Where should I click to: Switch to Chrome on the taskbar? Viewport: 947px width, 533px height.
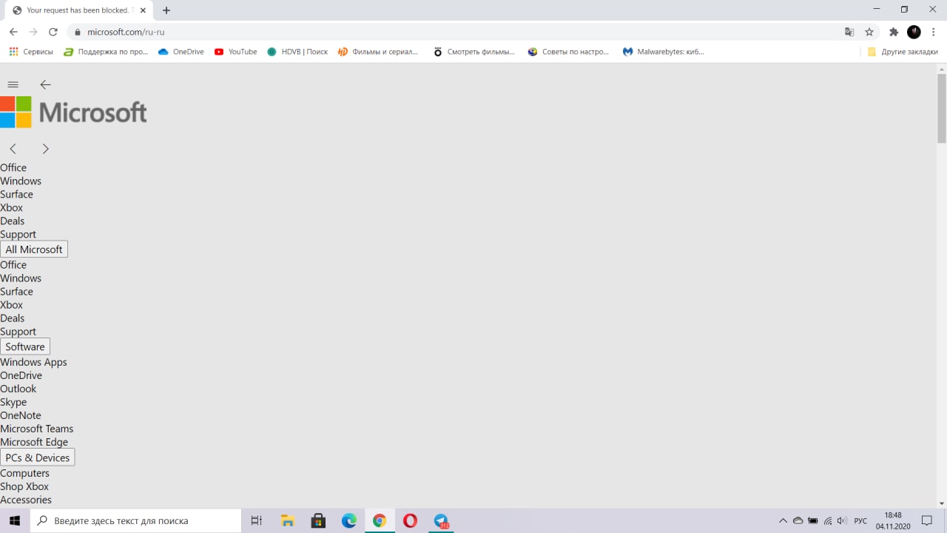pos(380,520)
